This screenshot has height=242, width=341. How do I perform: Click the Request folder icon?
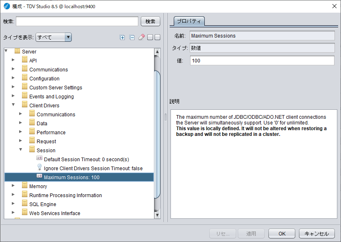(x=32, y=140)
